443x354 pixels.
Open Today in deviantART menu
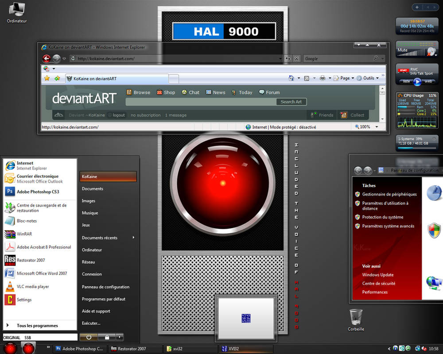point(242,92)
